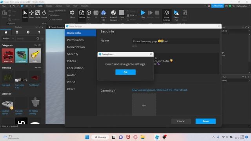Expand See All for Trending
This screenshot has height=141, width=251.
pyautogui.click(x=38, y=67)
